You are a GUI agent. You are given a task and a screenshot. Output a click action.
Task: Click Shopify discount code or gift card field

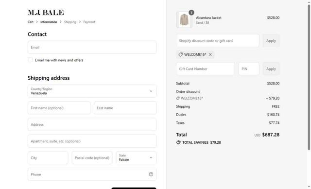click(218, 41)
